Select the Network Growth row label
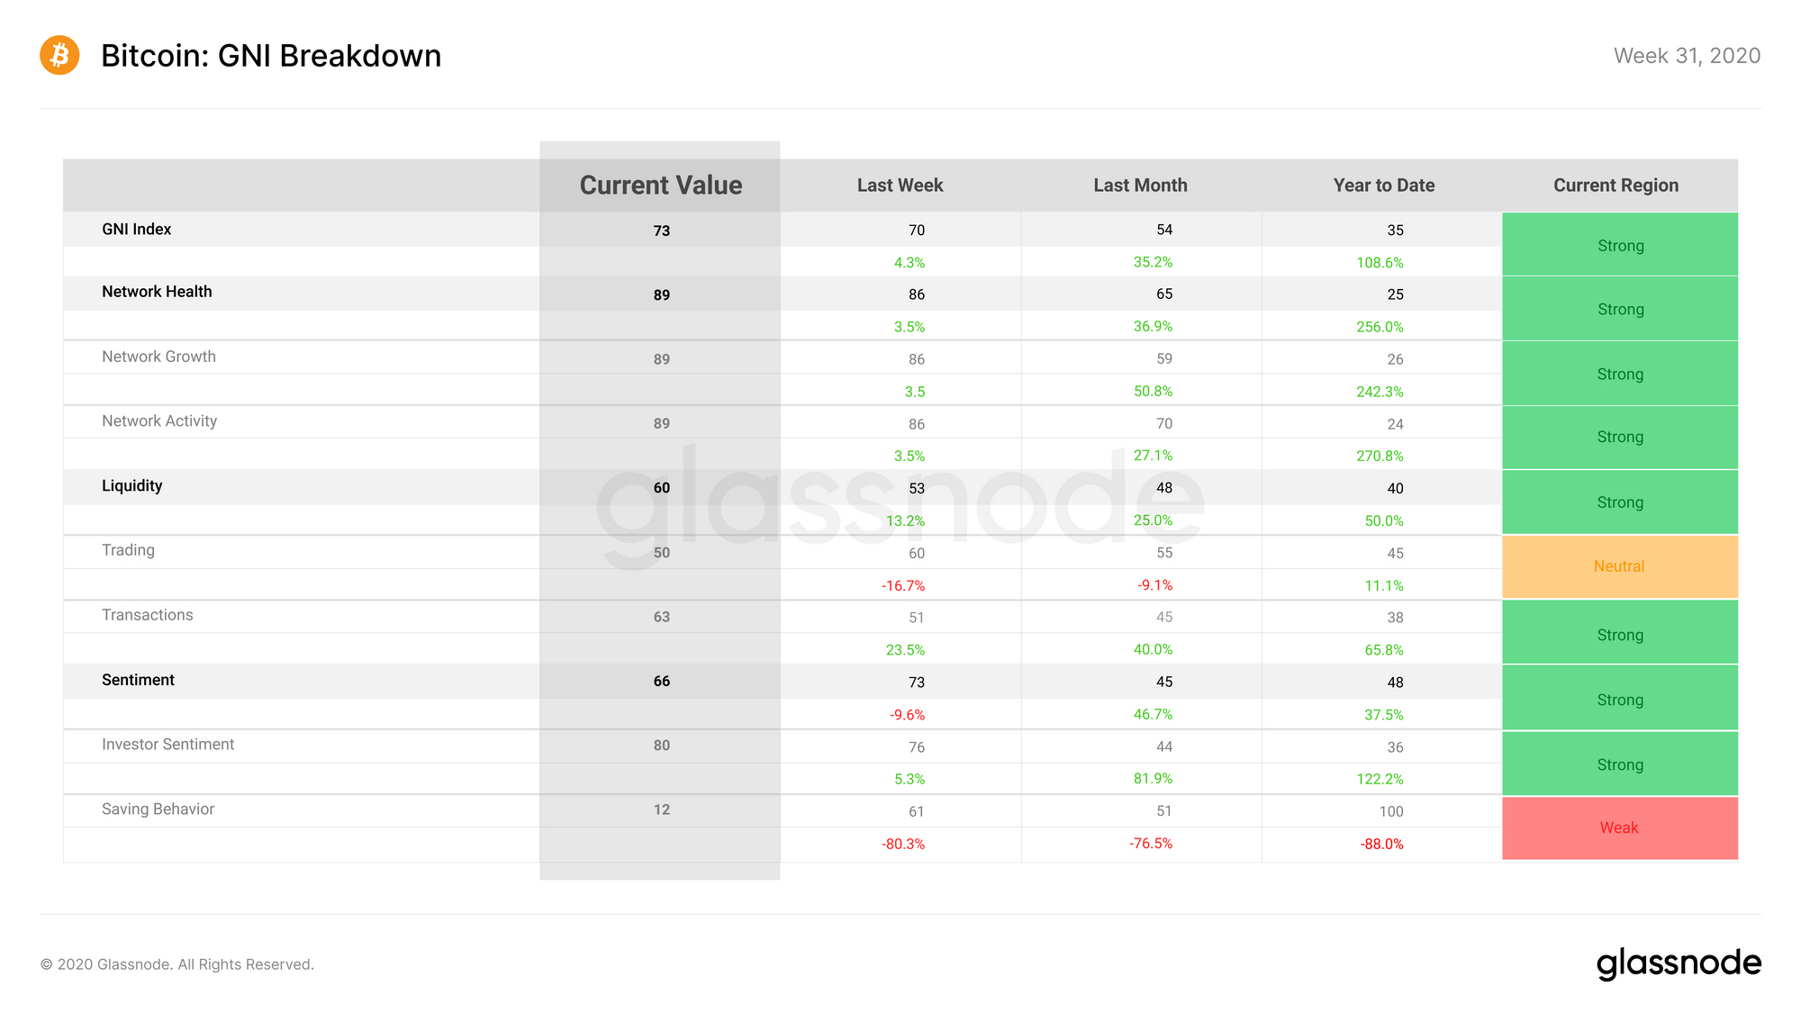The image size is (1801, 1013). coord(158,356)
